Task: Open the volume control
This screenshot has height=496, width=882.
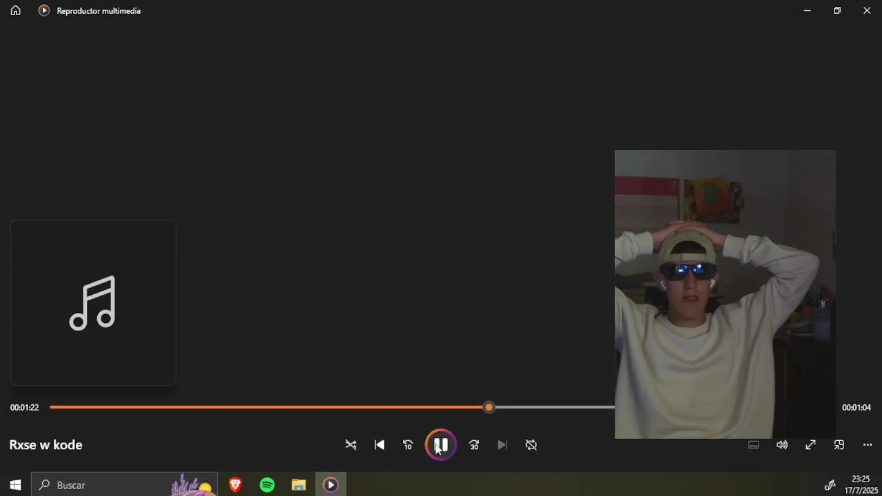Action: (782, 445)
